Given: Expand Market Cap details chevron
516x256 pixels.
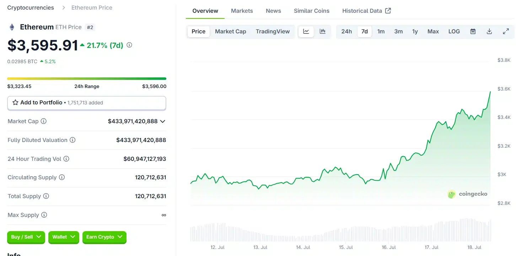Looking at the screenshot, I should click(x=162, y=121).
